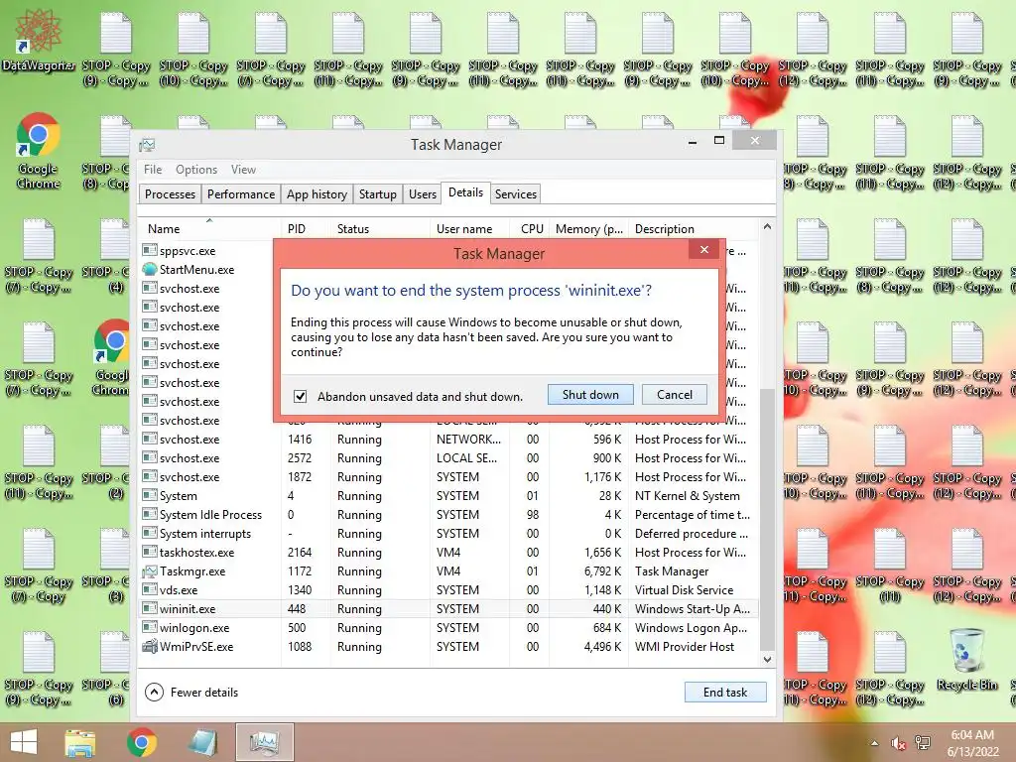Screen dimensions: 1016x762
Task: Sort by the CPU column header
Action: click(532, 229)
